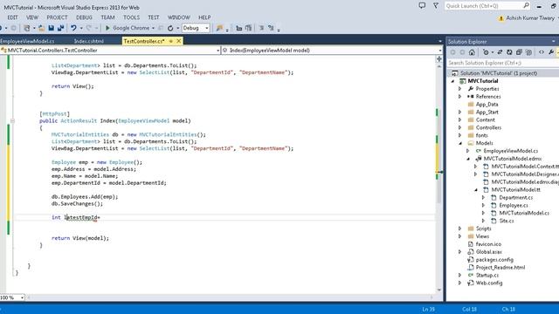
Task: Click the Refresh browser icon beside Debug
Action: [170, 28]
